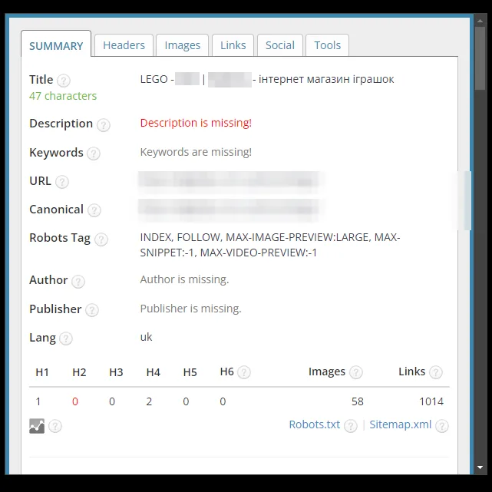
Task: Click the help icon beside H6 heading
Action: pos(244,372)
